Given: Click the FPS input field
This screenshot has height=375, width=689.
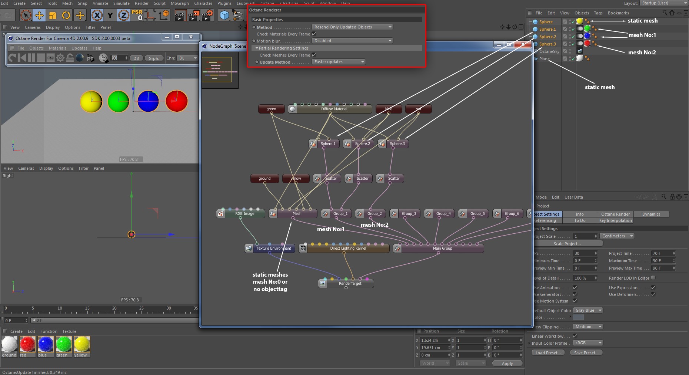Looking at the screenshot, I should [x=585, y=253].
